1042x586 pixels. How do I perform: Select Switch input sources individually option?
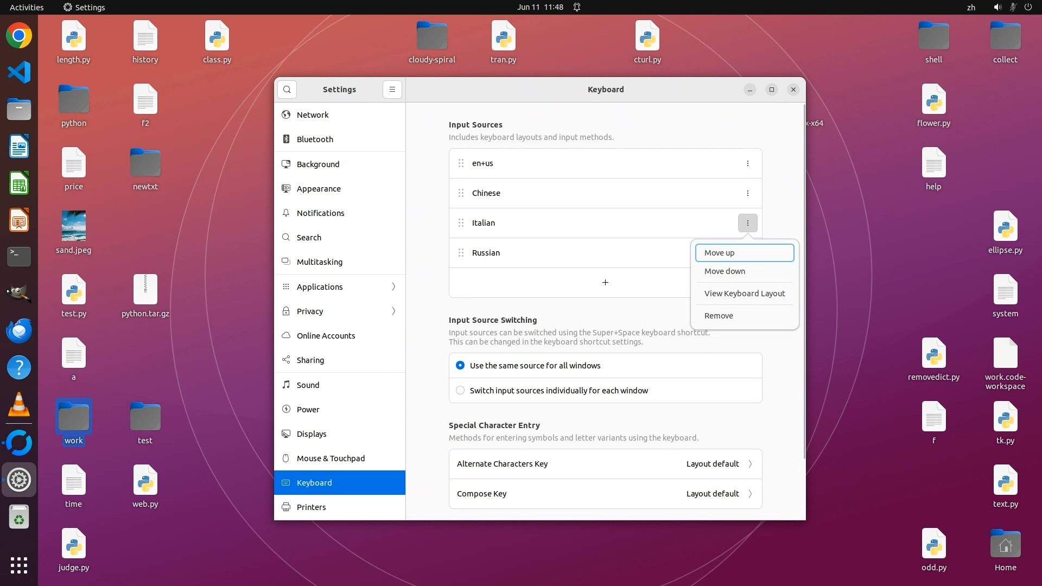(460, 391)
